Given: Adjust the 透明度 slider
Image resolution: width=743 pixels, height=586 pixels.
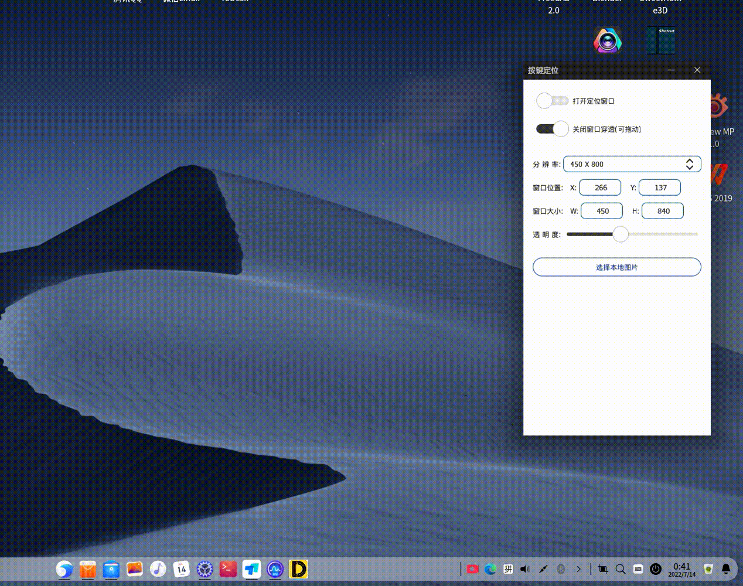Looking at the screenshot, I should 621,234.
